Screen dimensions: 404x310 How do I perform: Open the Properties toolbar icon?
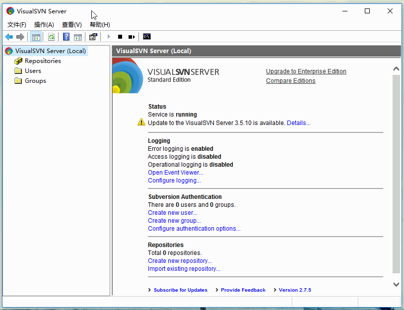pyautogui.click(x=93, y=37)
